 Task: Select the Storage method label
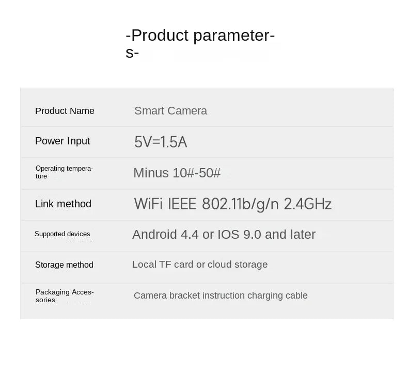(x=64, y=265)
